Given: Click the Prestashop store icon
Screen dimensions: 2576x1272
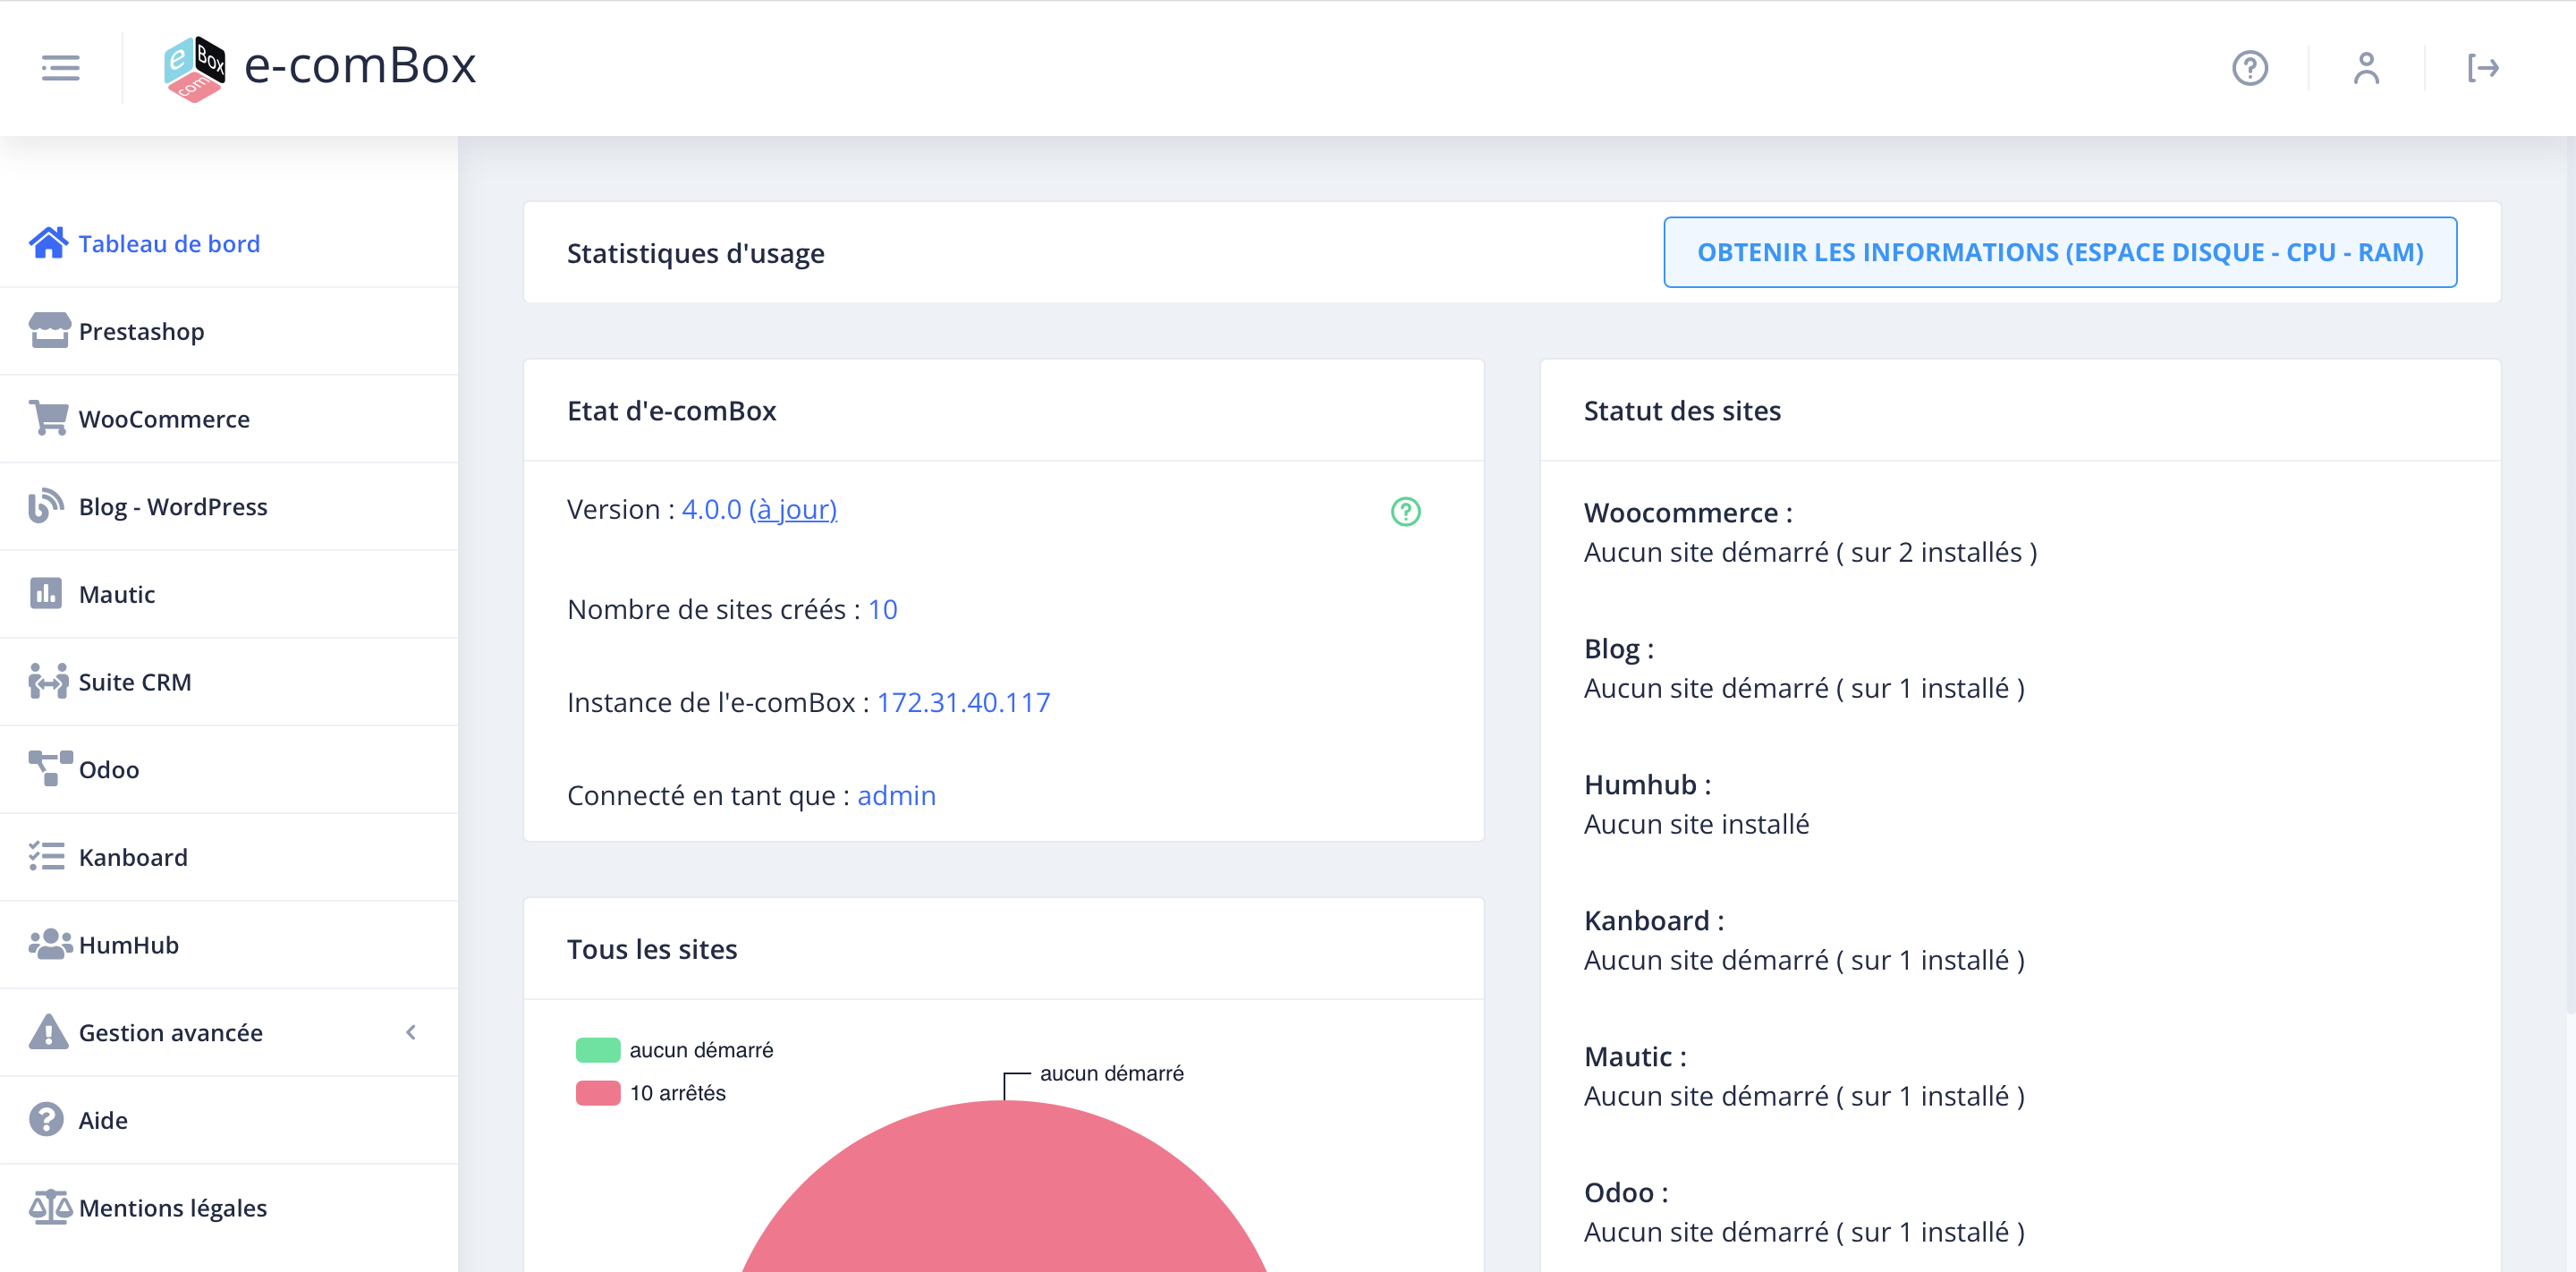Looking at the screenshot, I should point(48,331).
